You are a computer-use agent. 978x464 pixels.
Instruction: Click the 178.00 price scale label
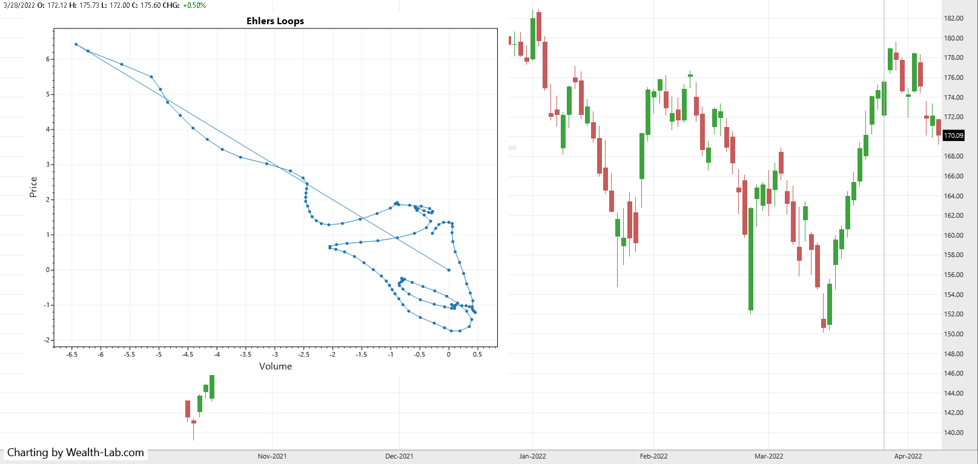tap(954, 57)
